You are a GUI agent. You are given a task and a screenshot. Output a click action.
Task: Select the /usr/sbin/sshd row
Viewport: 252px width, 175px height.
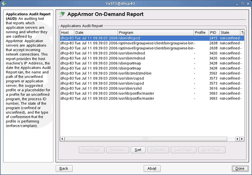pos(152,88)
